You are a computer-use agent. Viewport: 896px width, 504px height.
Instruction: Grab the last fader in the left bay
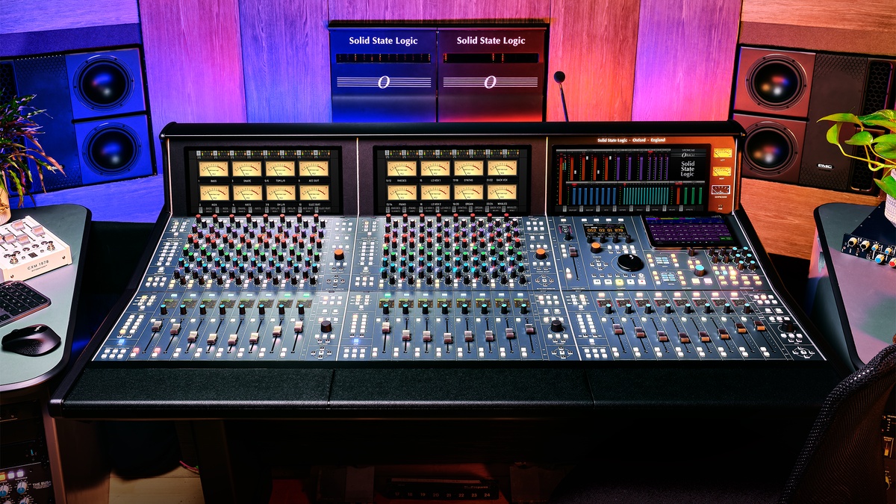[299, 326]
